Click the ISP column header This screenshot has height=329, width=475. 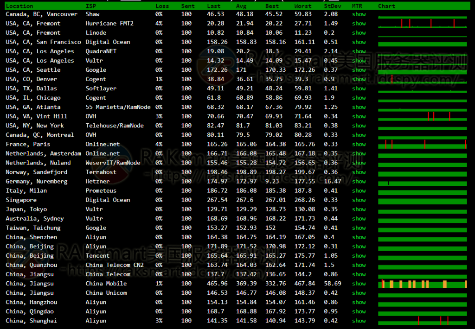tap(90, 6)
